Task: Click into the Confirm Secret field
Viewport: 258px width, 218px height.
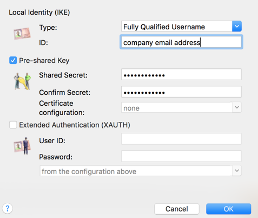Action: [181, 92]
